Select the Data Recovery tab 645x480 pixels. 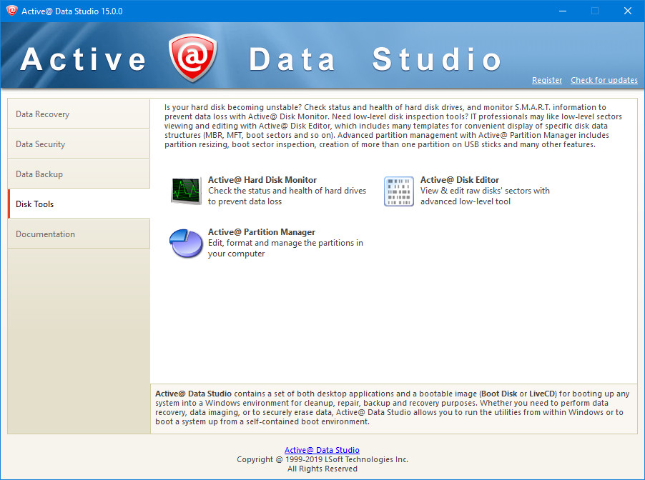tap(79, 114)
